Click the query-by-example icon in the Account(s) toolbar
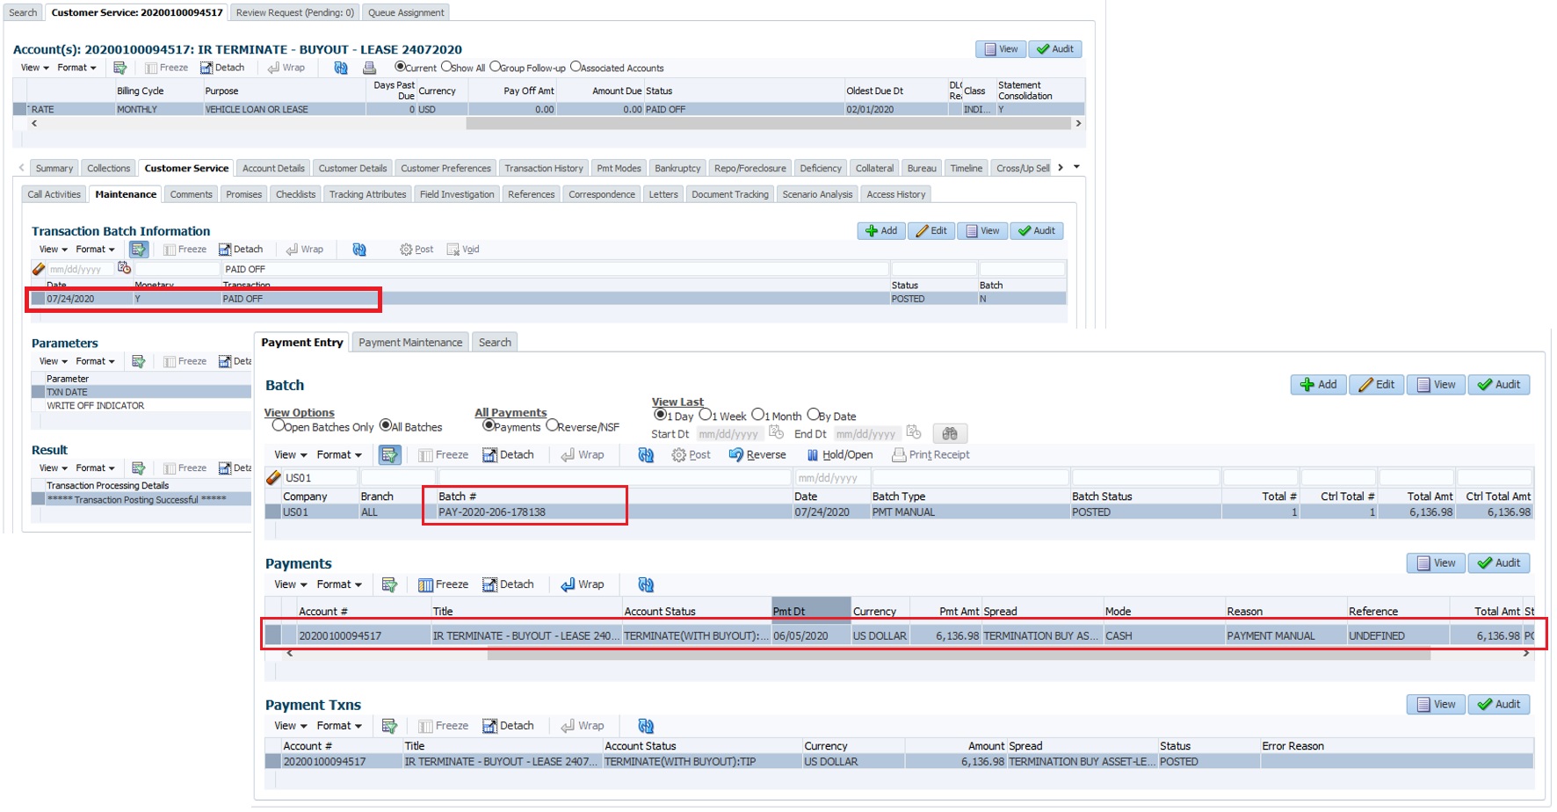The height and width of the screenshot is (812, 1557). (x=119, y=68)
